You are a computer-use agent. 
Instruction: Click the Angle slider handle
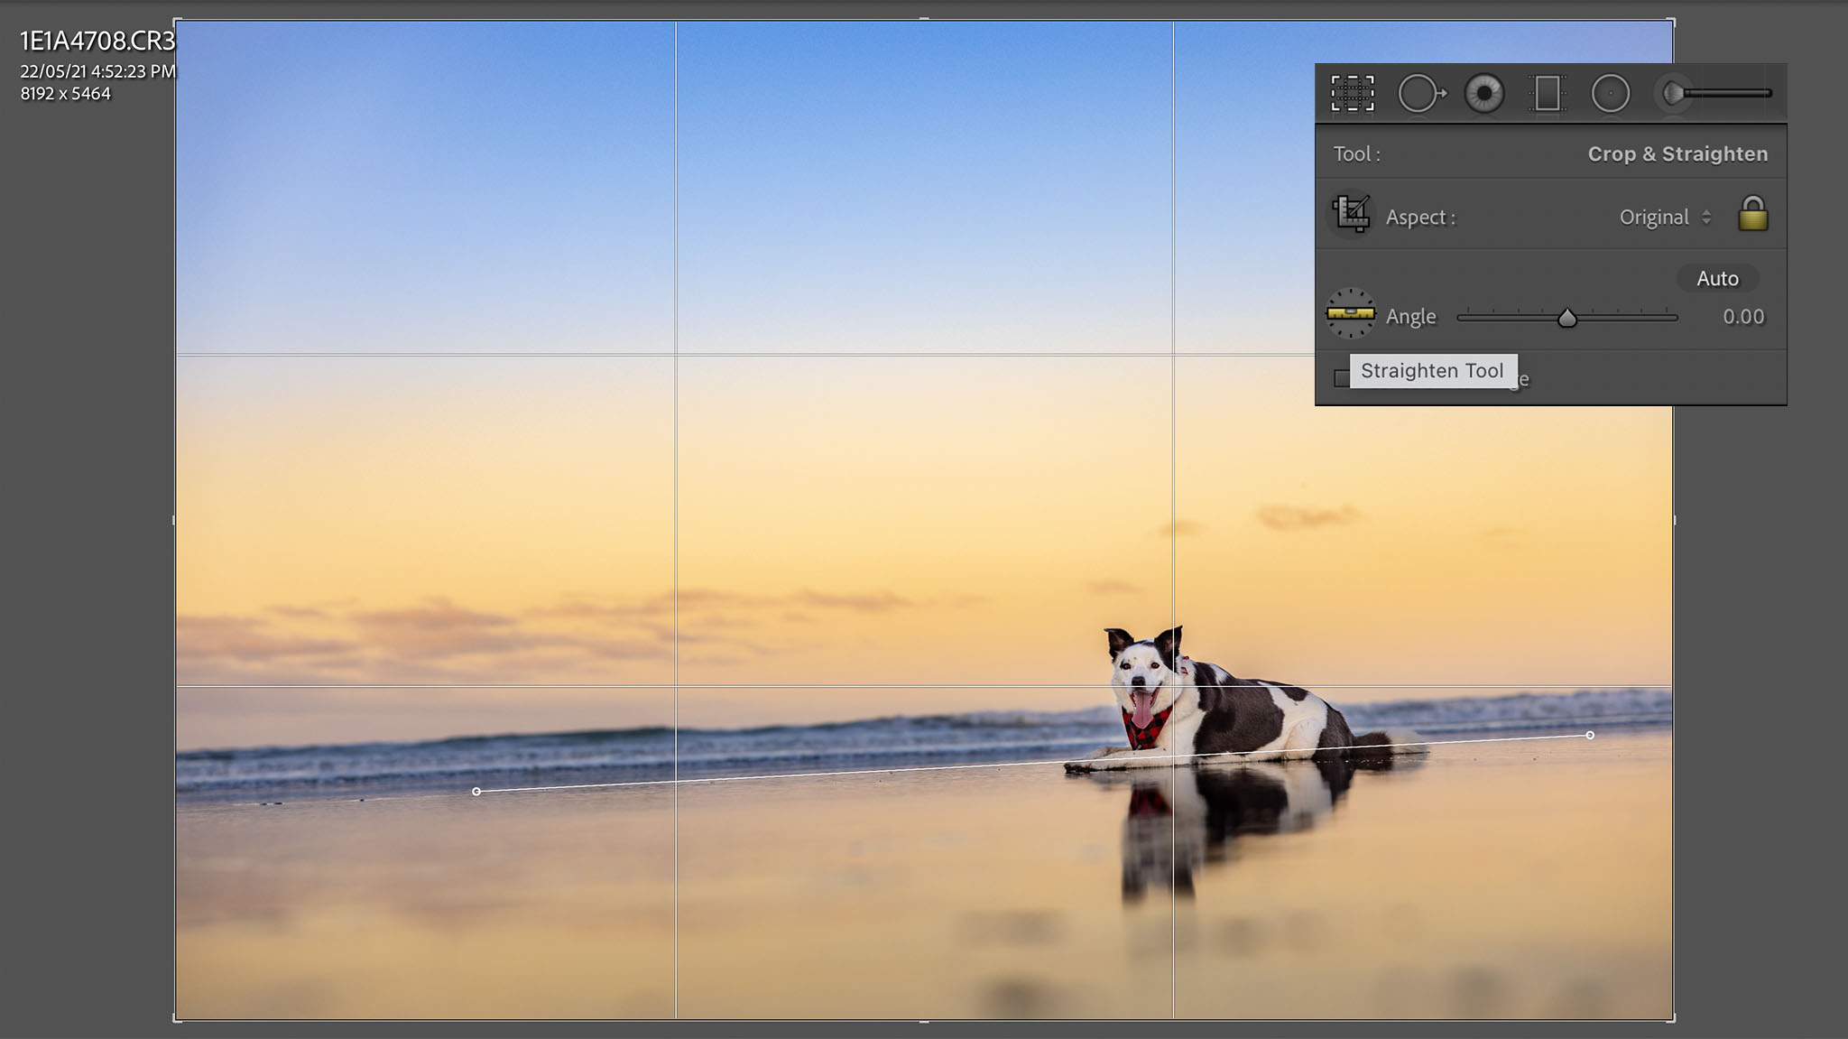1567,318
